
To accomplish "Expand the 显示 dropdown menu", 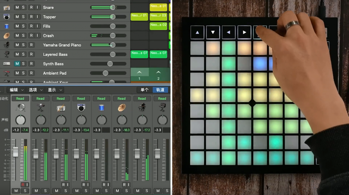I will click(x=55, y=90).
